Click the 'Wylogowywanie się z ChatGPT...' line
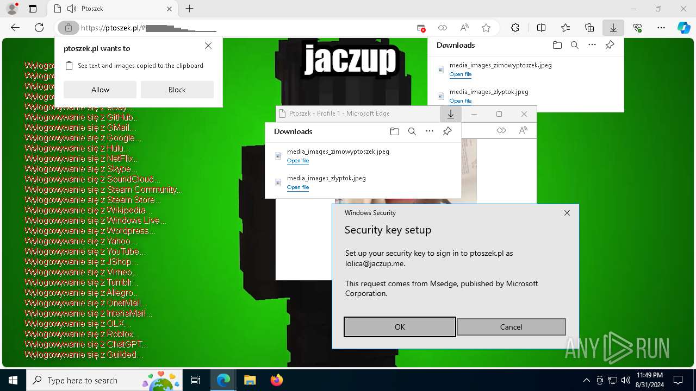Viewport: 696px width, 391px height. pyautogui.click(x=86, y=344)
